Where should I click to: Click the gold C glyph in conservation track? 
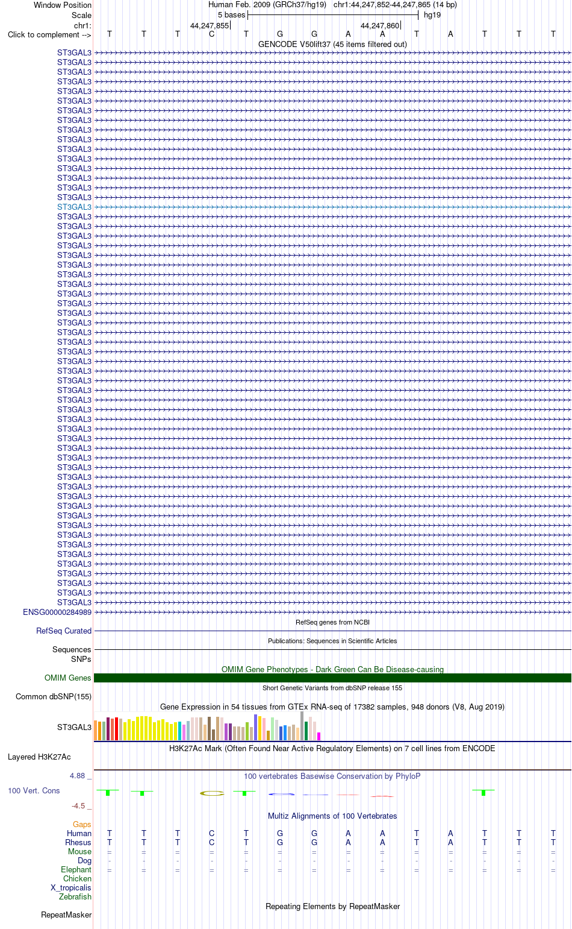pos(212,793)
